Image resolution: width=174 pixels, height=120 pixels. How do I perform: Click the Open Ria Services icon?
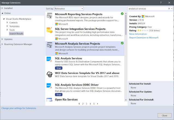coord(49,100)
